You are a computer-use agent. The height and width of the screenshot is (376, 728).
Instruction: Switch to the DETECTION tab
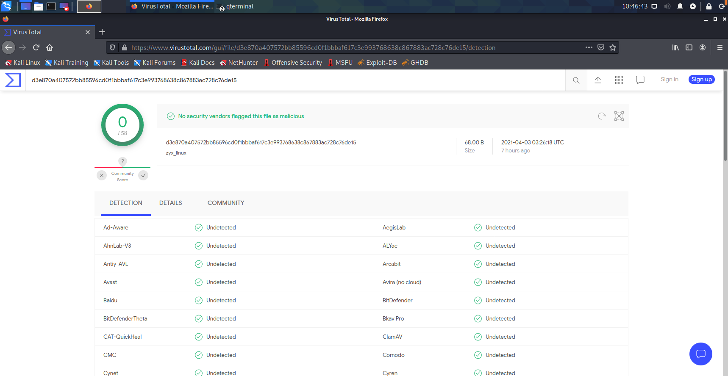click(x=126, y=203)
